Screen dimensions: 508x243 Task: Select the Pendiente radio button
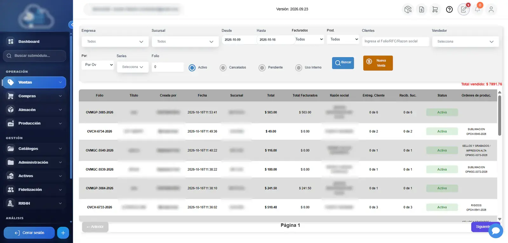pos(262,68)
